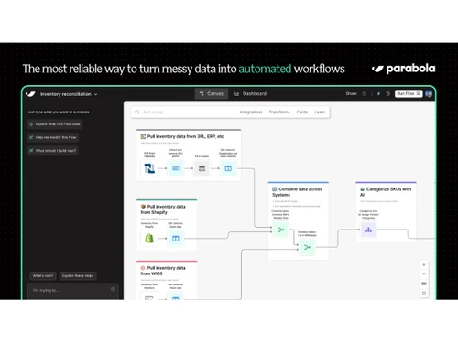Open the Integrations tab in step bar

251,112
